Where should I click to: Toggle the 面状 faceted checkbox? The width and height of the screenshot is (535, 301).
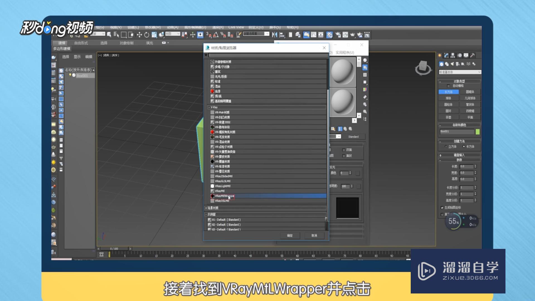344,156
